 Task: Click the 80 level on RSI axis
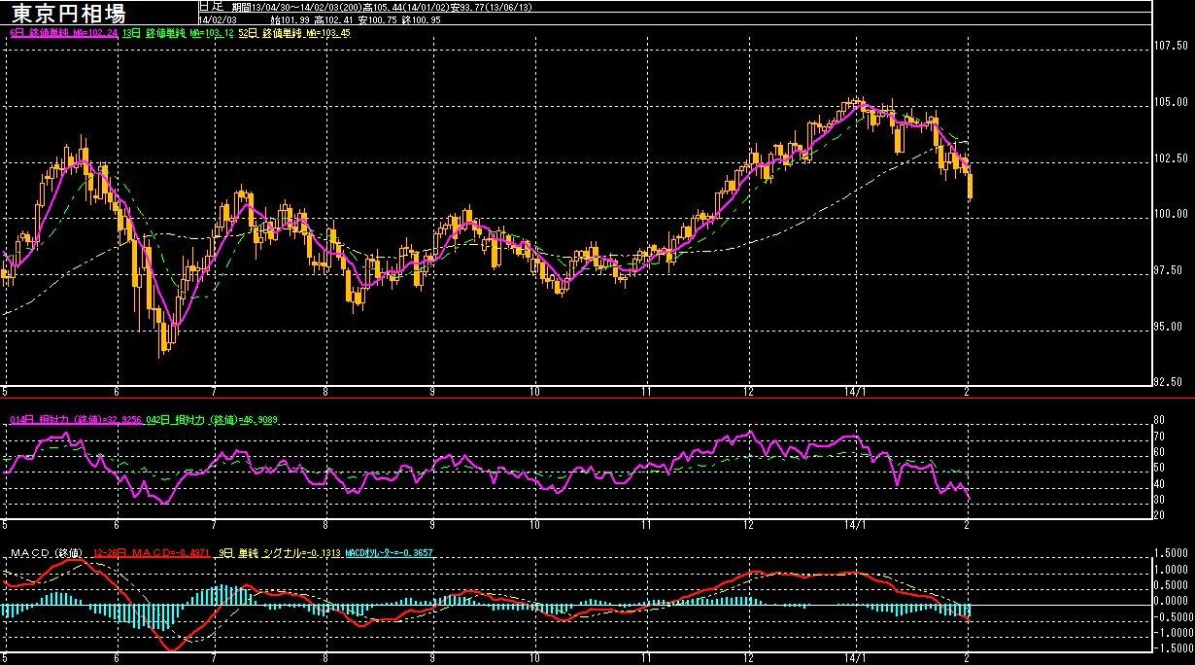(1159, 420)
